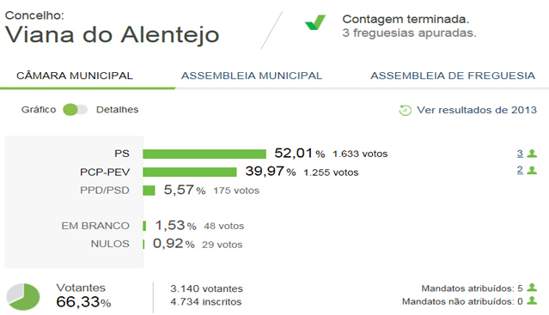Click the PS mandates number 3 link
This screenshot has height=315, width=549.
pos(520,153)
